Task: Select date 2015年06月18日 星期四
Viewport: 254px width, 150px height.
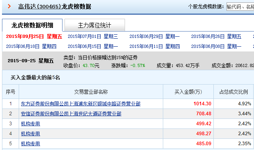Action: click(x=31, y=46)
